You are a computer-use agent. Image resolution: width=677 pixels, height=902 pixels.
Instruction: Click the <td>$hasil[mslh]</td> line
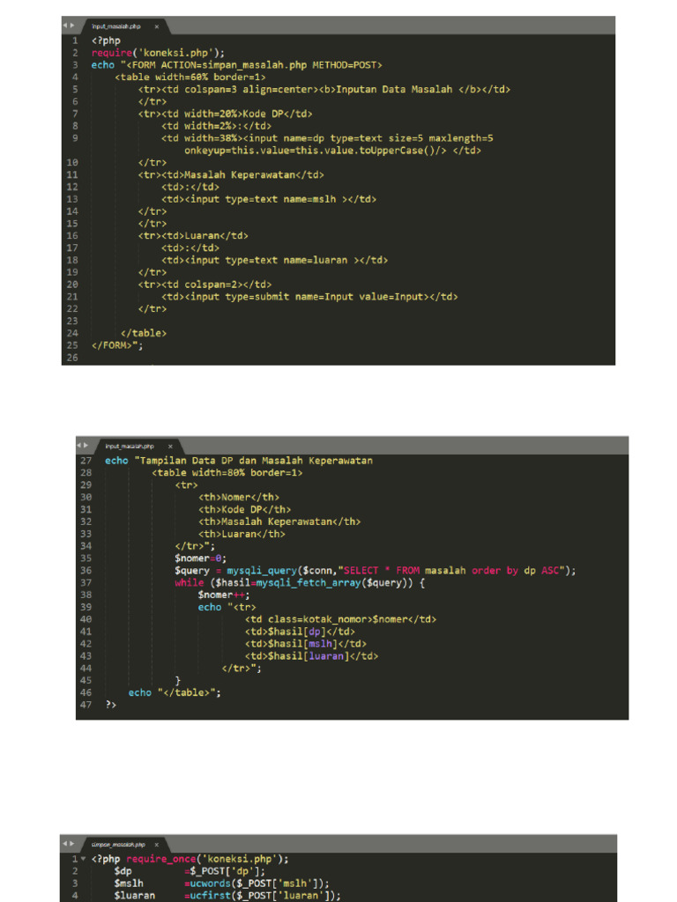306,644
